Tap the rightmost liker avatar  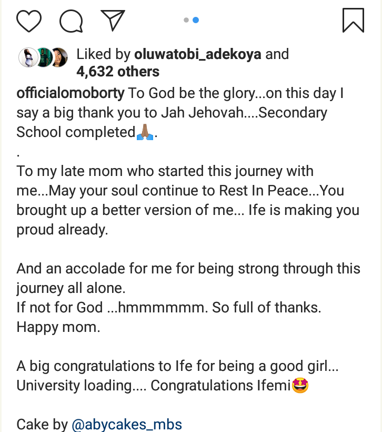[x=59, y=57]
